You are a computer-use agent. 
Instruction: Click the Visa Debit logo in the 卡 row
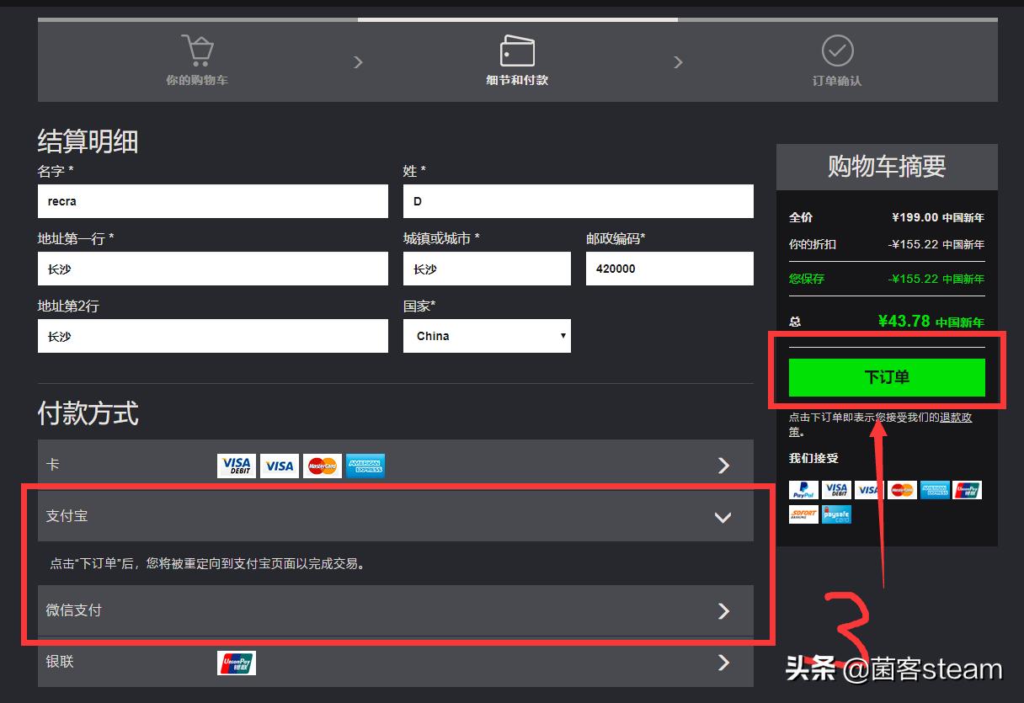pos(237,466)
